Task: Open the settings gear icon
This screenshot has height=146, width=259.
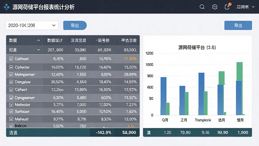Action: [x=215, y=7]
